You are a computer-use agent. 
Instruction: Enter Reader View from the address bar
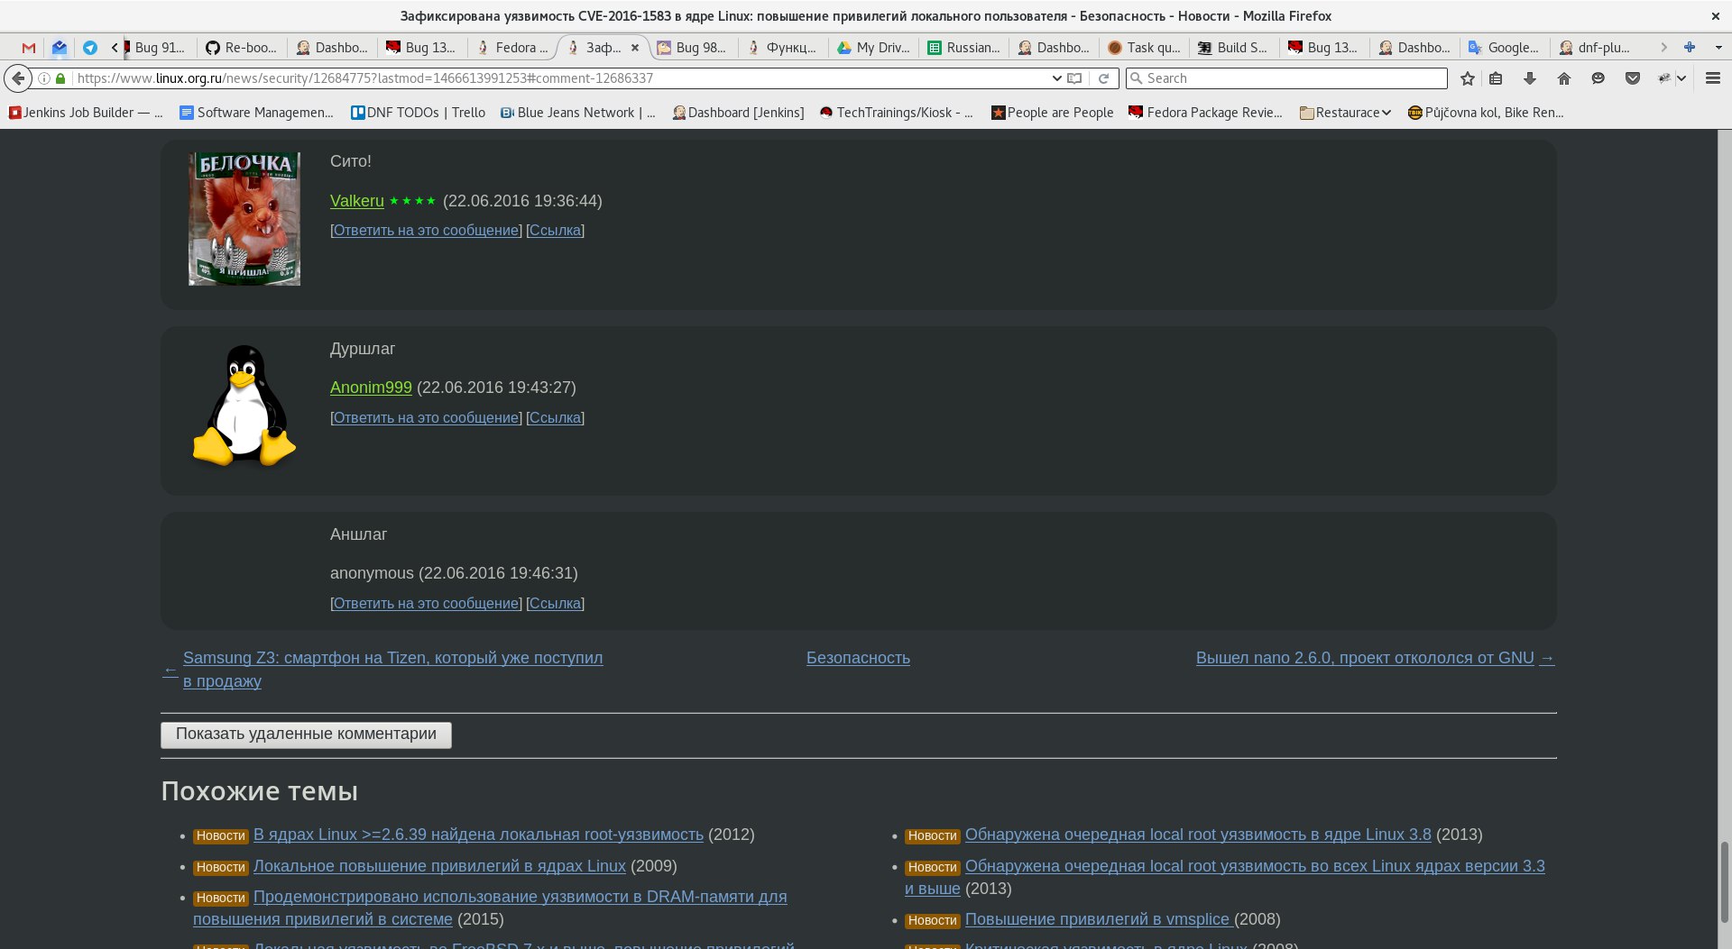(1074, 78)
